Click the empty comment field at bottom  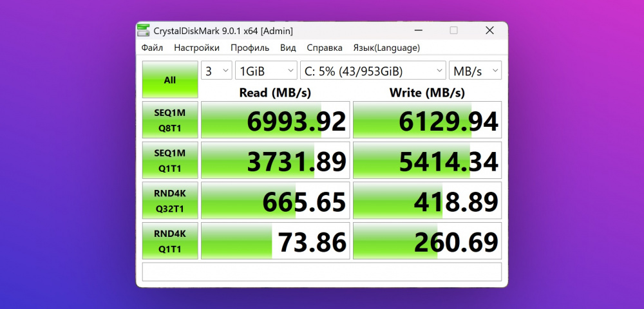pos(322,272)
